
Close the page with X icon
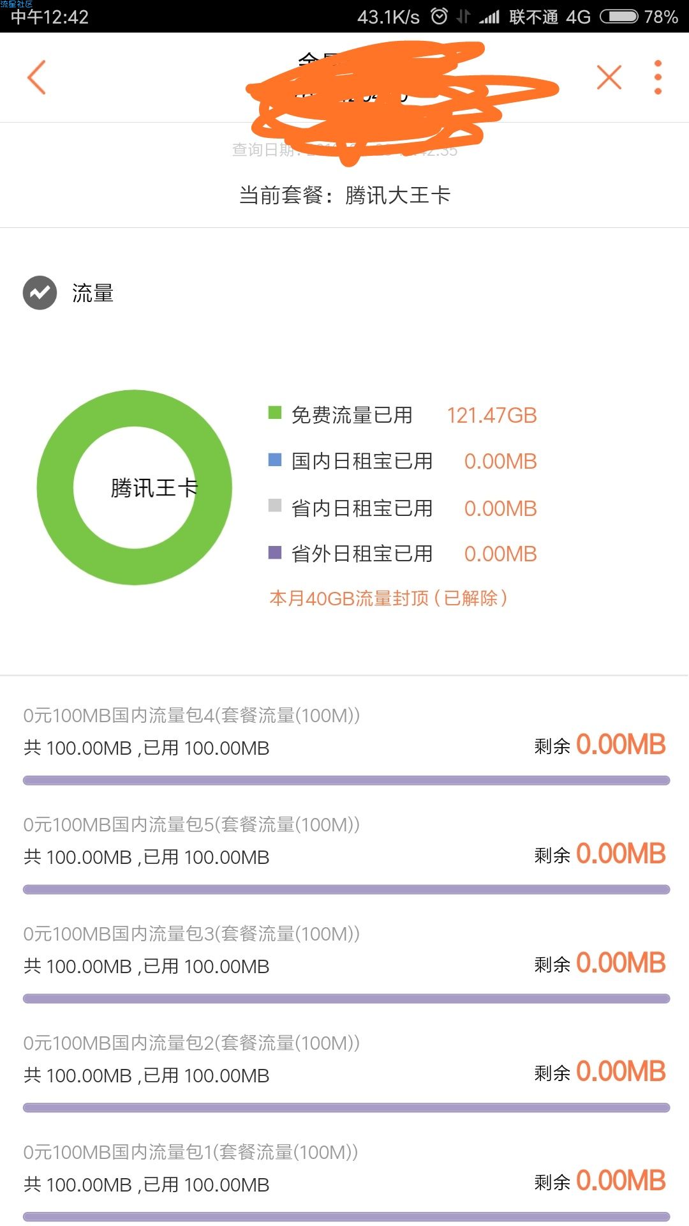pyautogui.click(x=609, y=77)
